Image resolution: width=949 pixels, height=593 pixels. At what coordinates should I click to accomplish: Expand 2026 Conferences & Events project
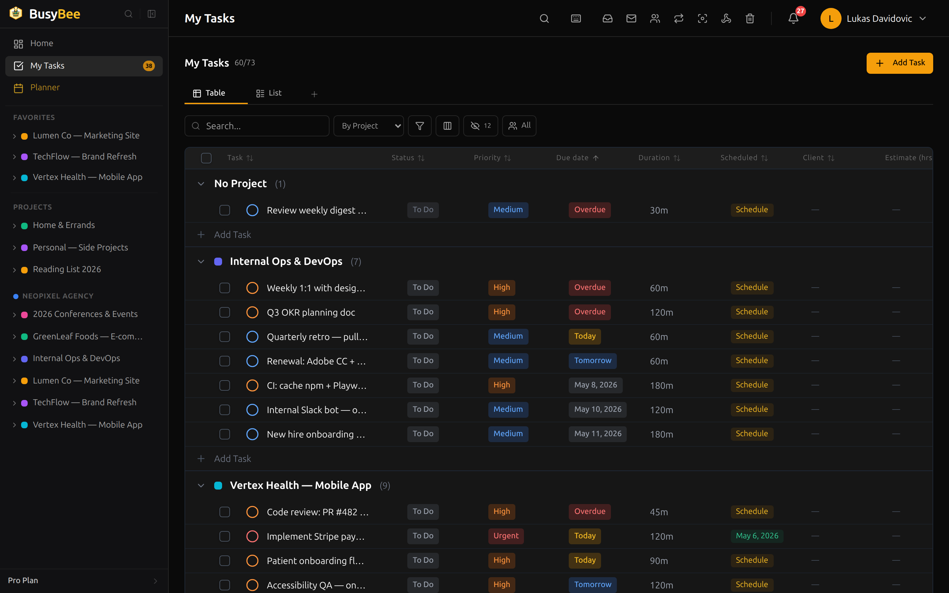pos(14,315)
